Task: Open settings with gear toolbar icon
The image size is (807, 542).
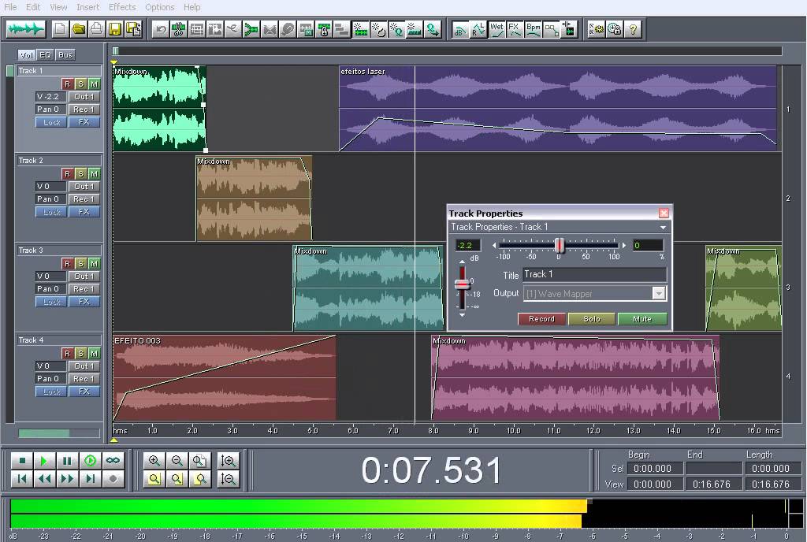Action: 596,29
